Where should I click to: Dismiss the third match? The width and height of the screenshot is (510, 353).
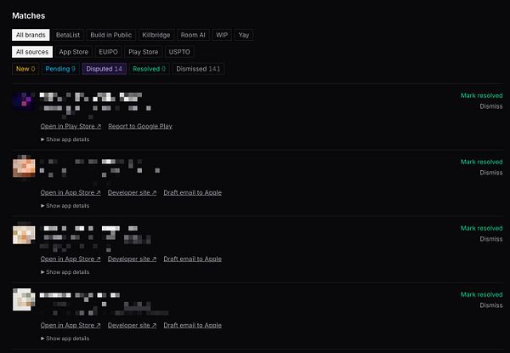tap(490, 239)
